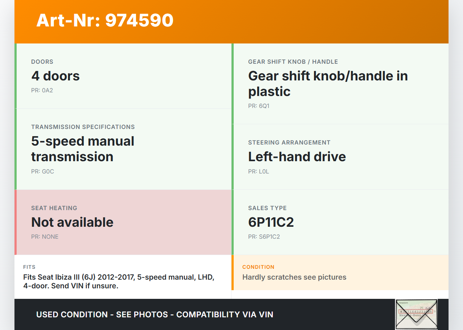463x330 pixels.
Task: Click the Art-Nr: 974590 heading
Action: coord(105,20)
